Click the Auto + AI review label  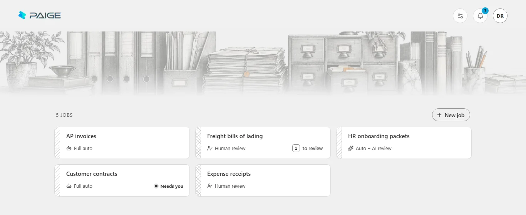pos(374,148)
